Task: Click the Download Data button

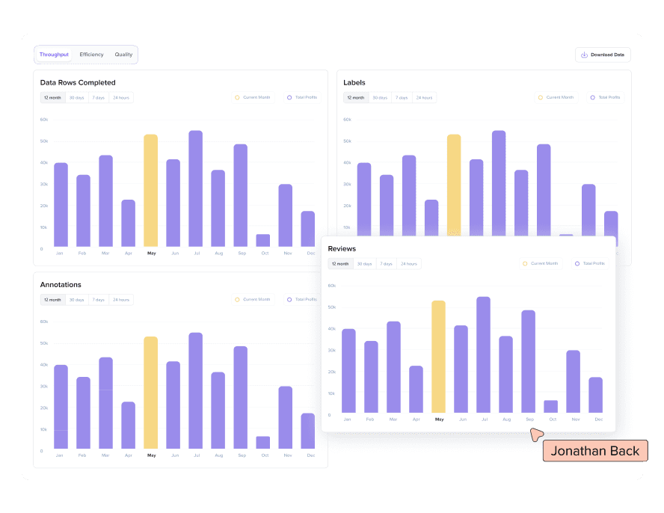Action: [x=603, y=55]
